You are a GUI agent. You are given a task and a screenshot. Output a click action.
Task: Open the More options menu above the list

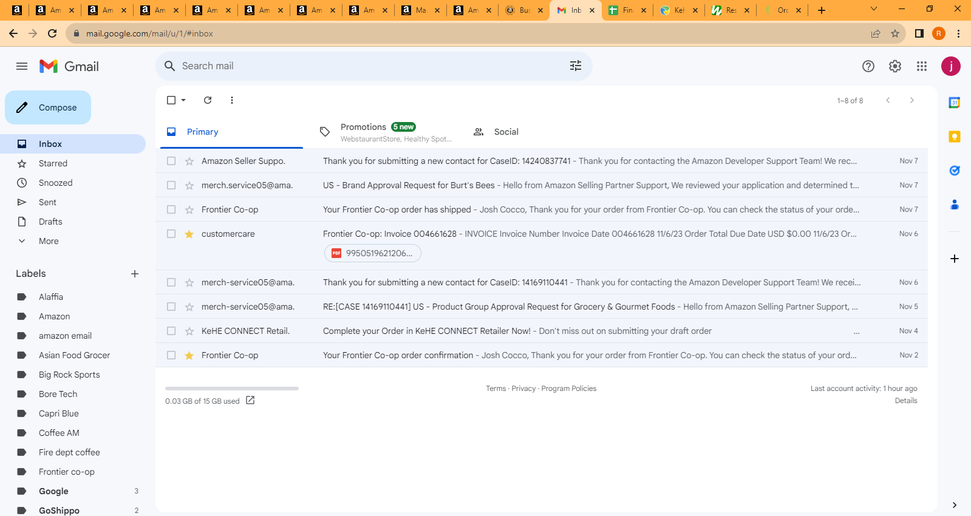tap(232, 100)
